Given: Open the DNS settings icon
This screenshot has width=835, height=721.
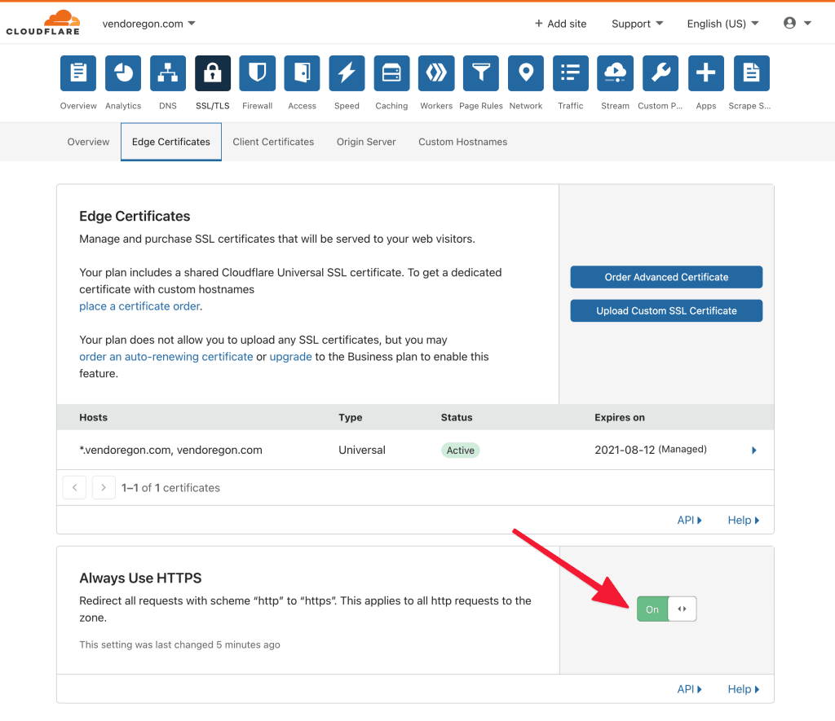Looking at the screenshot, I should (x=167, y=73).
